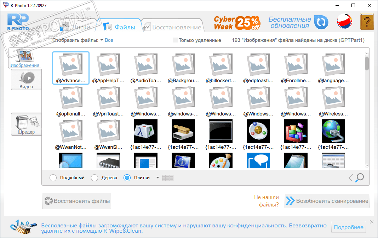
Task: Select the notepad icon file
Action: [x=296, y=160]
